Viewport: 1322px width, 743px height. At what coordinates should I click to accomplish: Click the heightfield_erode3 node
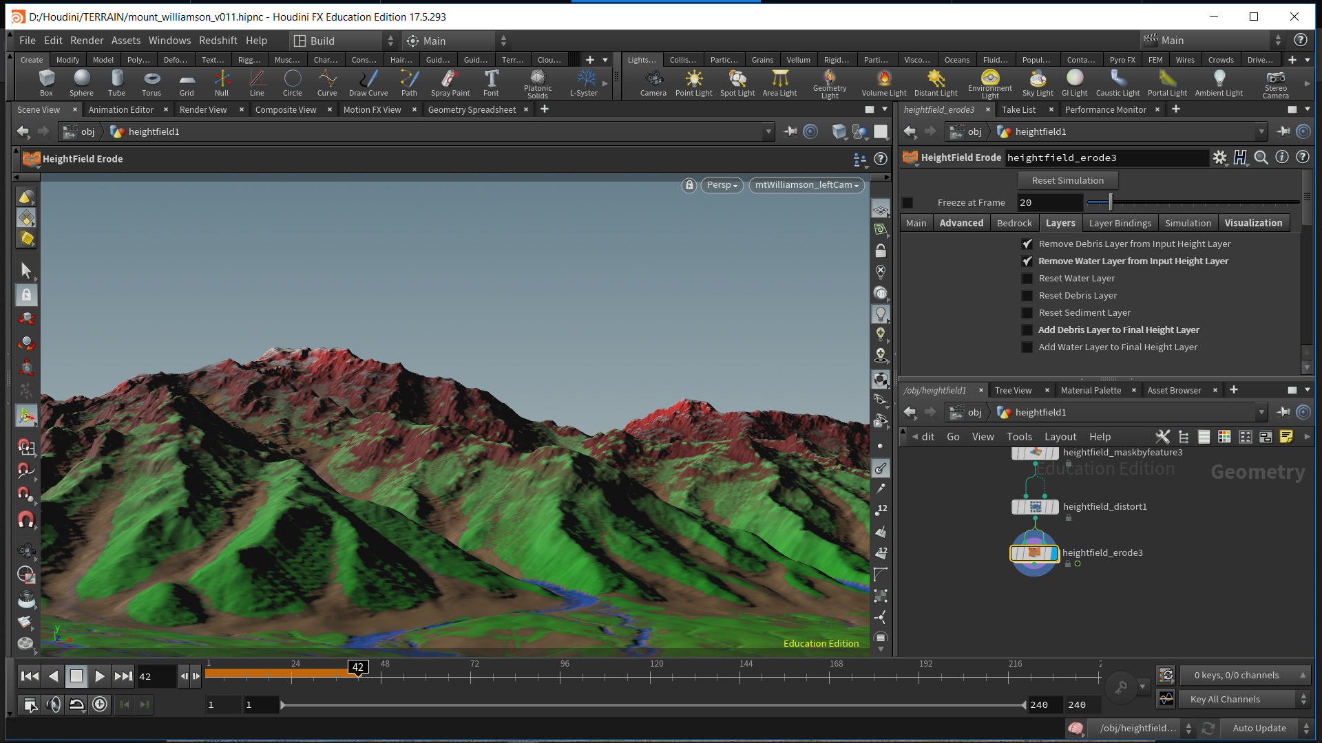[x=1034, y=553]
